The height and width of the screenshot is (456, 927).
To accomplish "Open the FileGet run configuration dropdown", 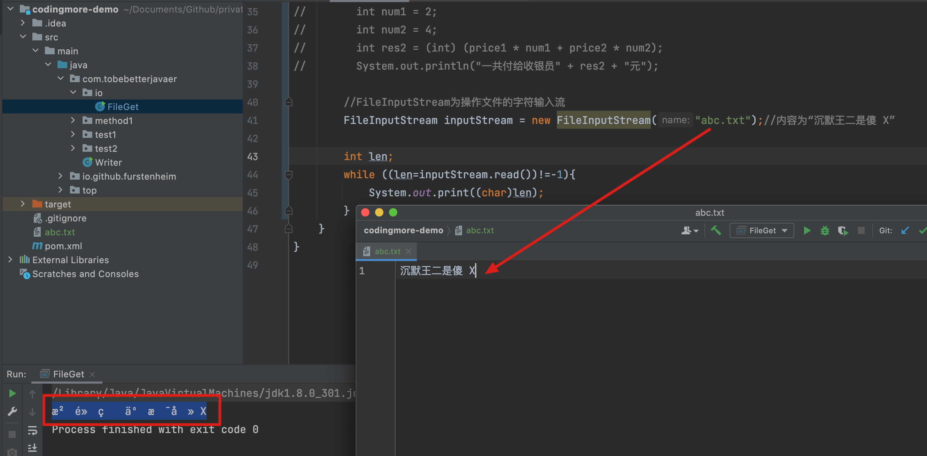I will [x=762, y=230].
